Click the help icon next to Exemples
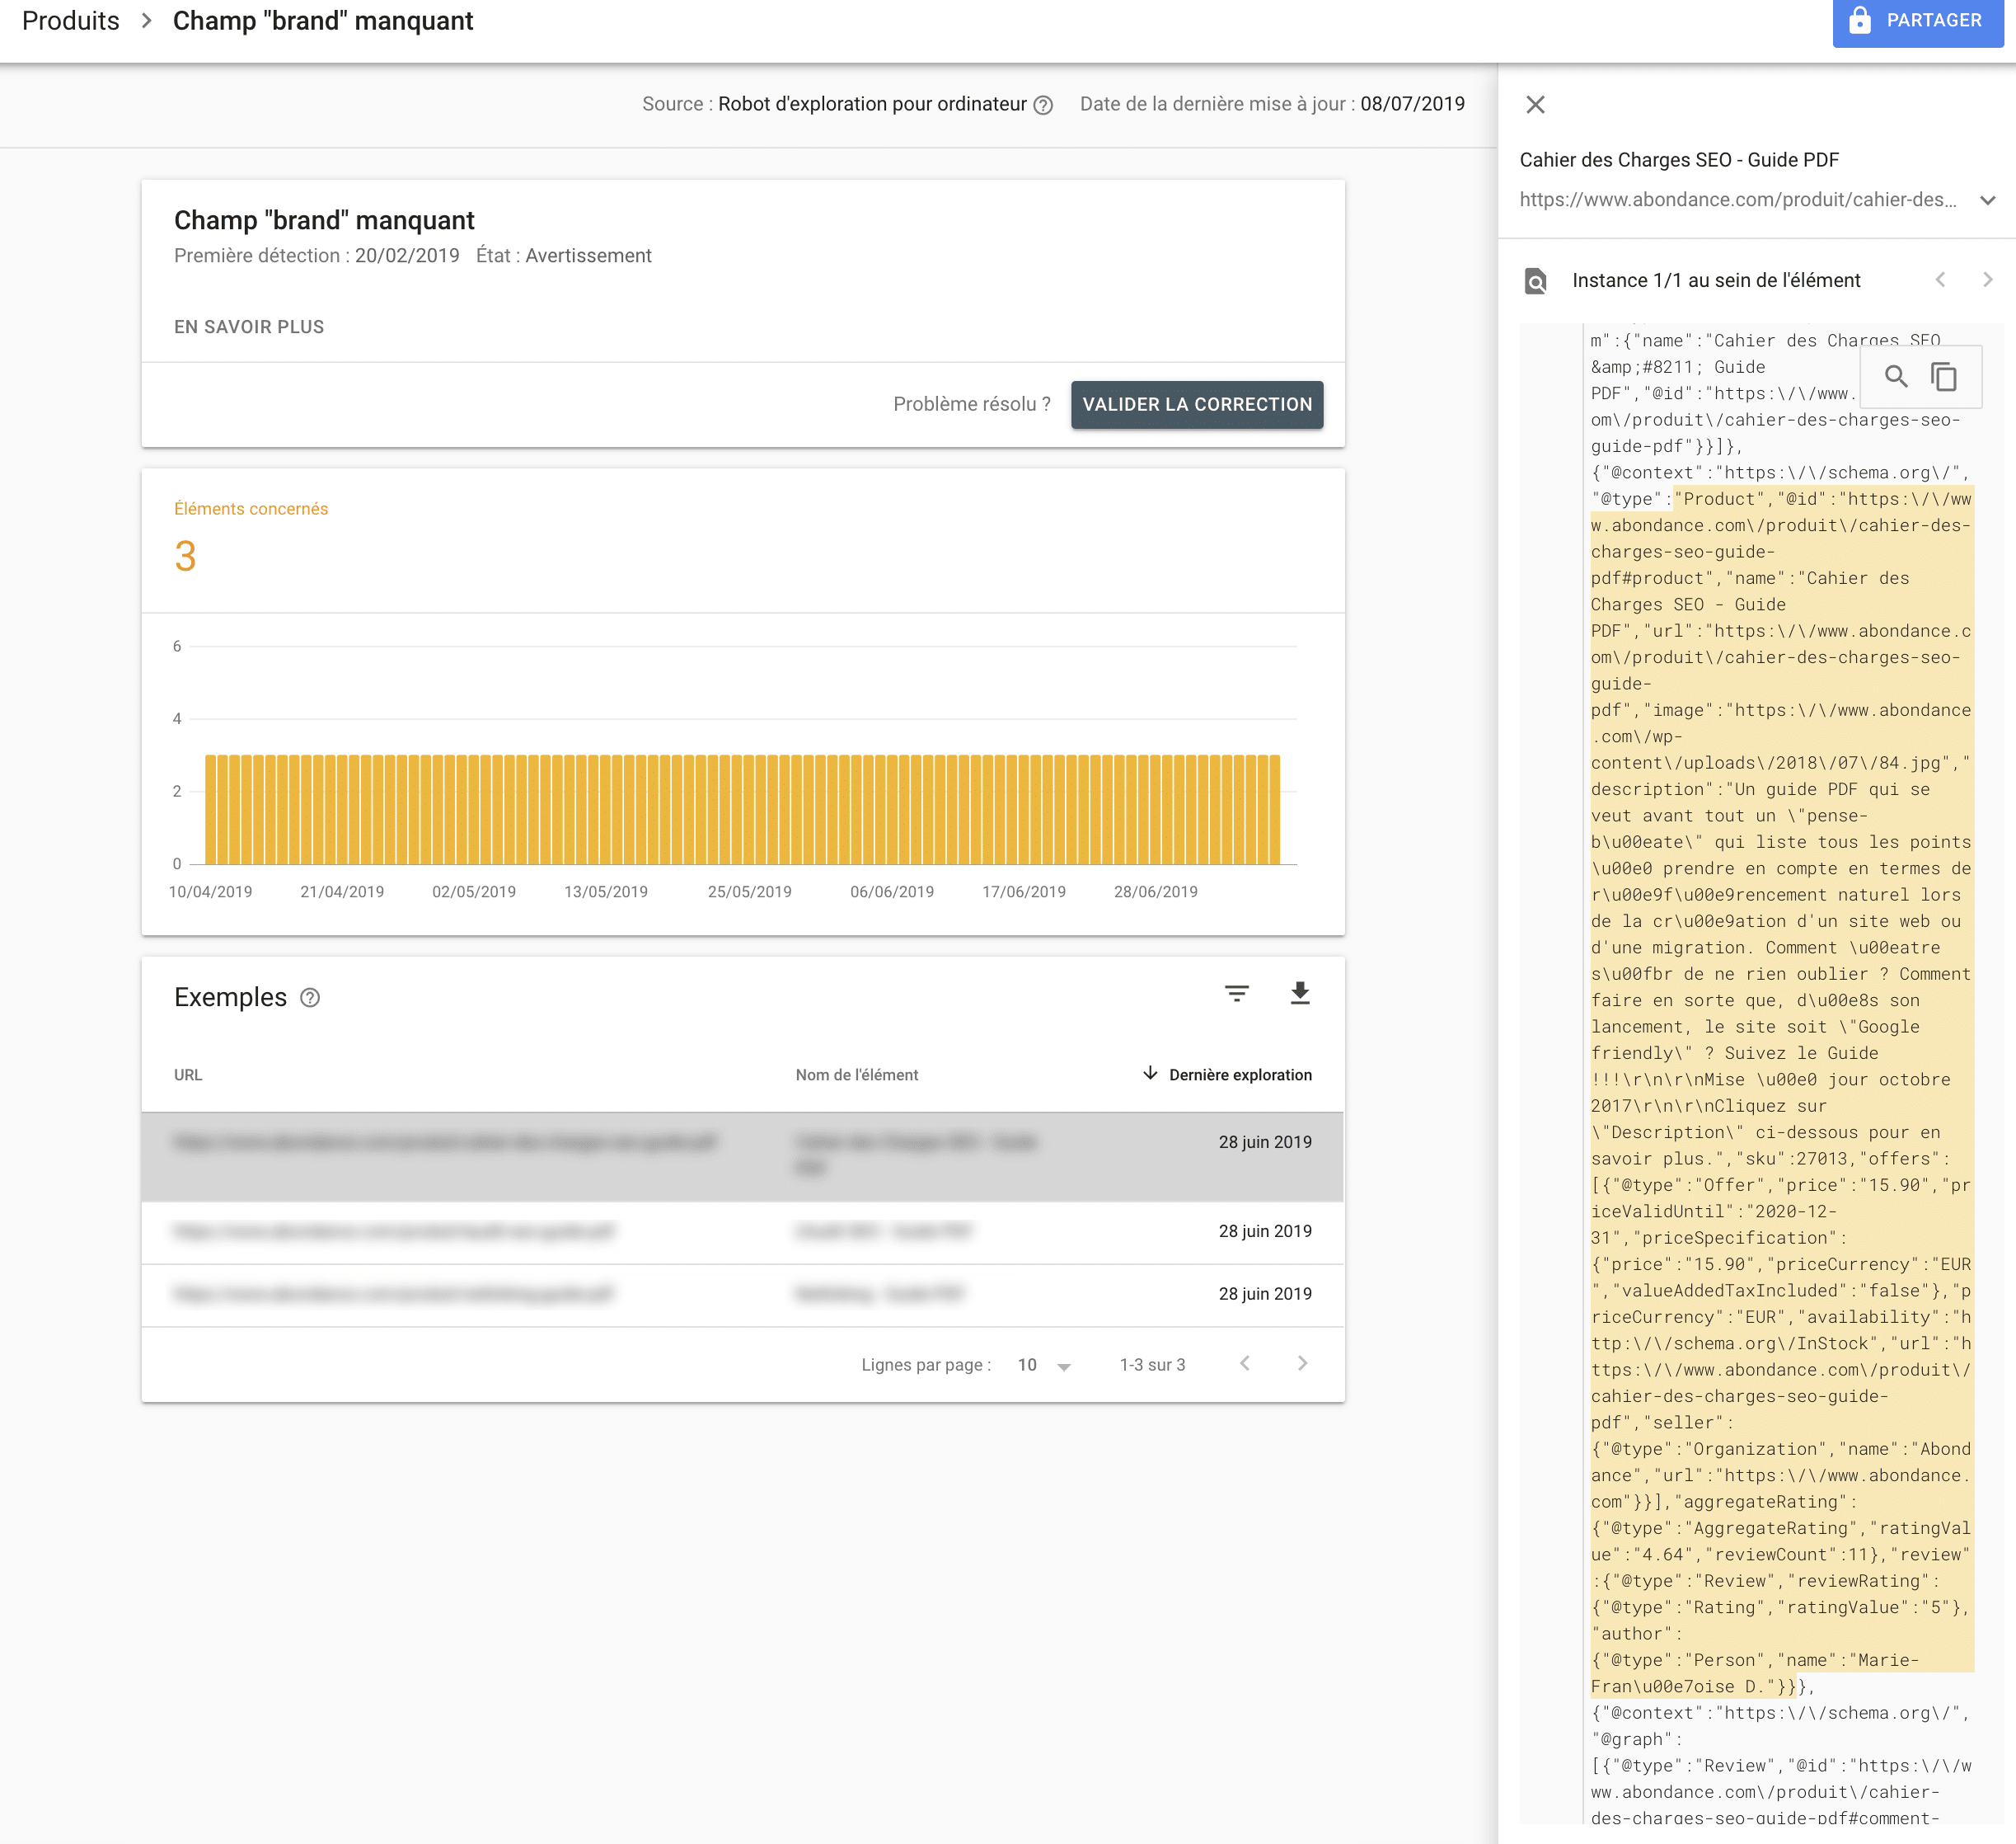Viewport: 2016px width, 1844px height. pos(310,998)
